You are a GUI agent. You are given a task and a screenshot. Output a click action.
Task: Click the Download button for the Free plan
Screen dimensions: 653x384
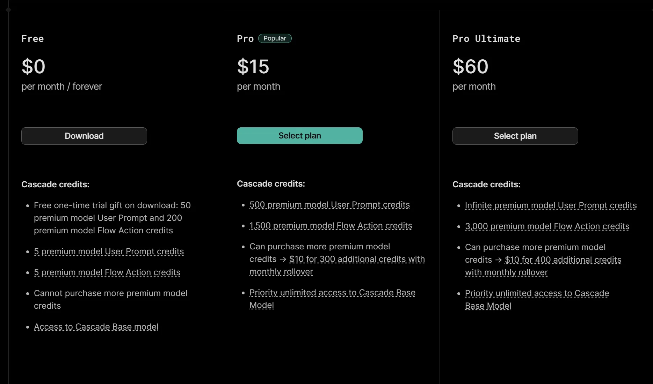point(84,136)
